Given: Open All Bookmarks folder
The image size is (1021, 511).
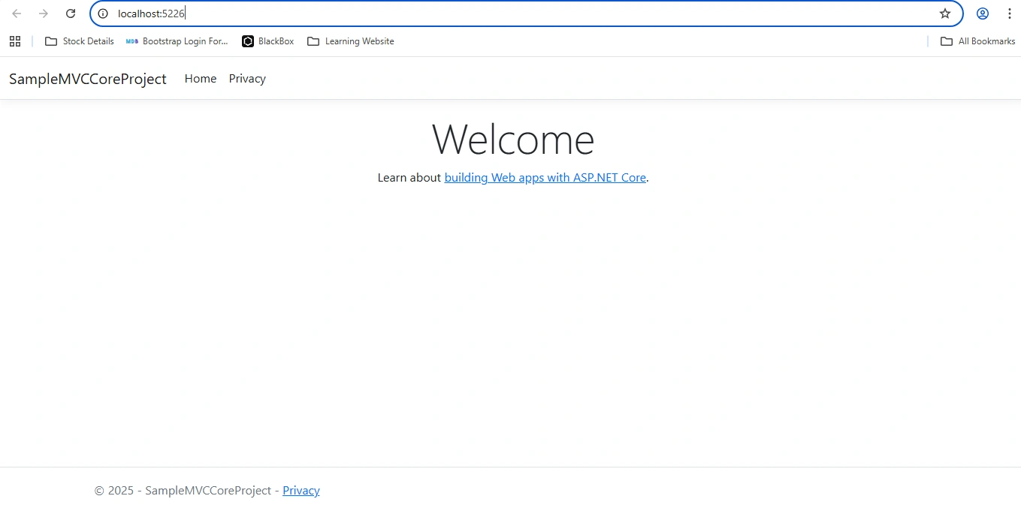Looking at the screenshot, I should coord(978,41).
